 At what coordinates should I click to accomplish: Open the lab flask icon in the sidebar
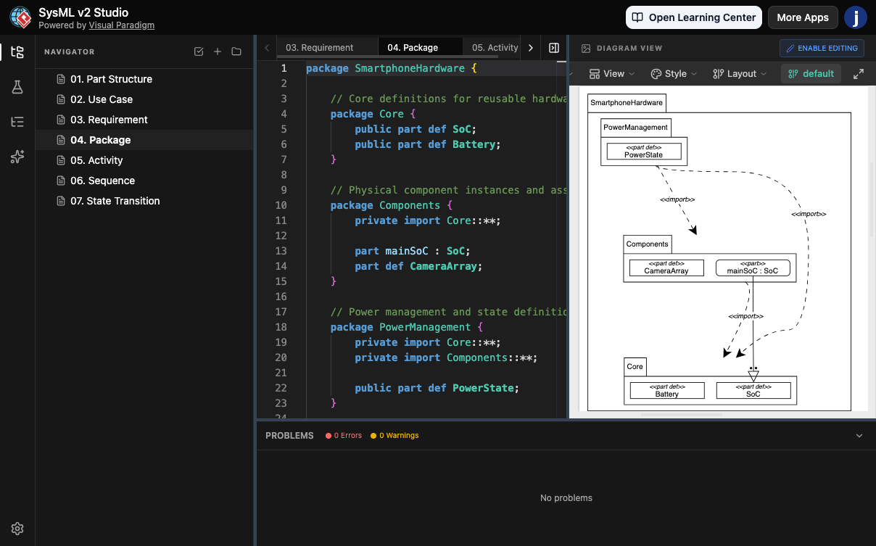click(17, 87)
